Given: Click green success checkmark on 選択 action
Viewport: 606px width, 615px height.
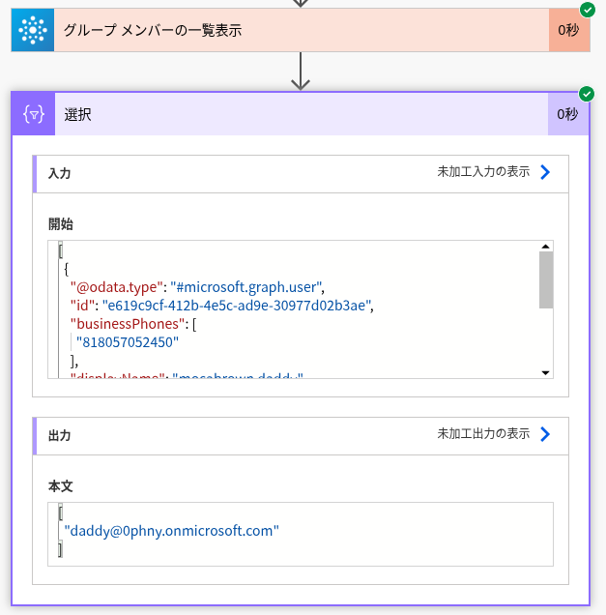Looking at the screenshot, I should (x=587, y=94).
